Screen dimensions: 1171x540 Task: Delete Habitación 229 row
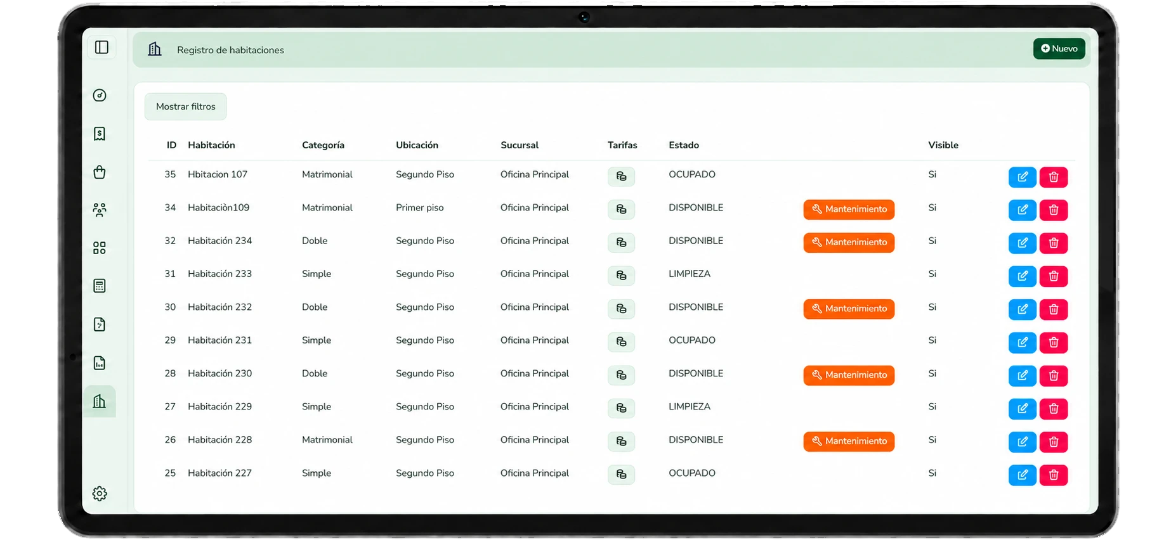click(1054, 409)
